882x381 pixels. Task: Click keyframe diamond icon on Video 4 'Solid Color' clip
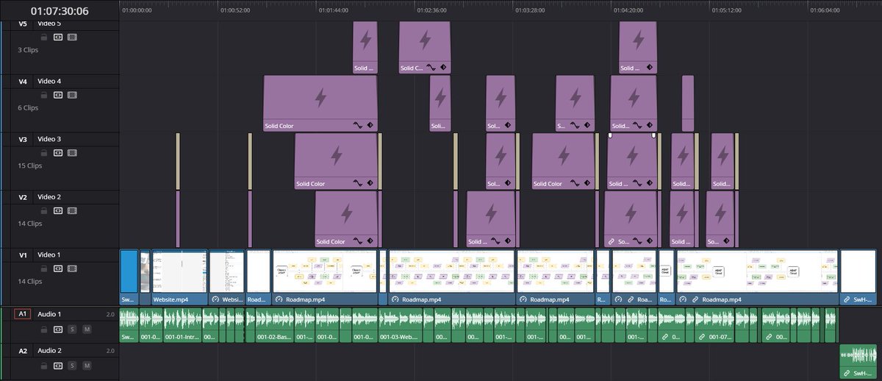[370, 126]
